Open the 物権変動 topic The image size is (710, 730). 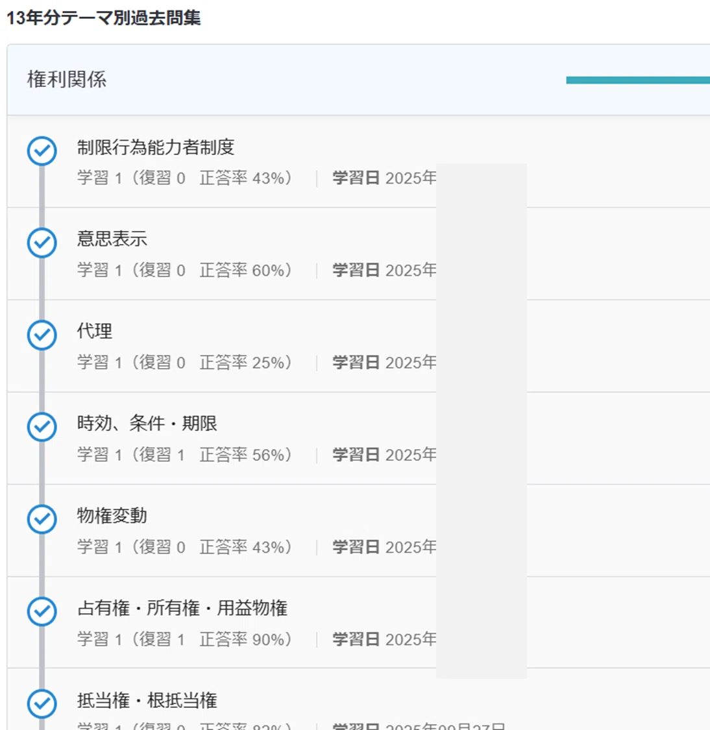tap(112, 515)
